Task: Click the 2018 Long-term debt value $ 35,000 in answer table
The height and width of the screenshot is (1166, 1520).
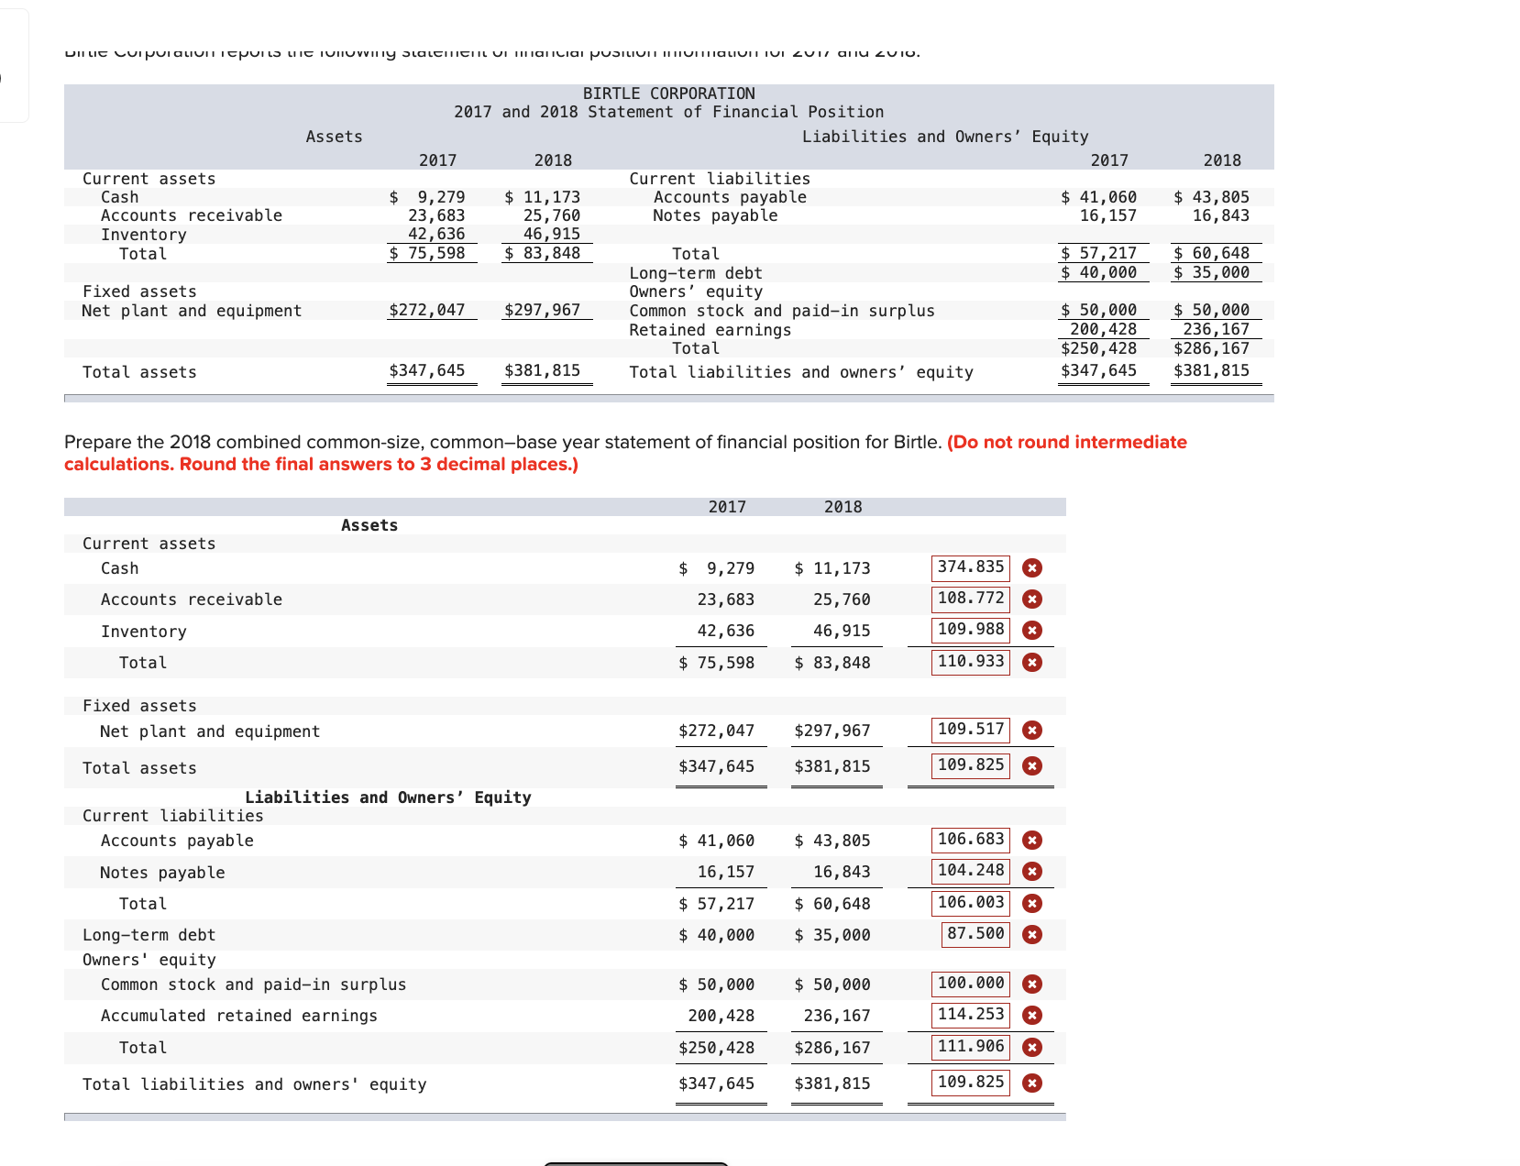Action: (x=832, y=935)
